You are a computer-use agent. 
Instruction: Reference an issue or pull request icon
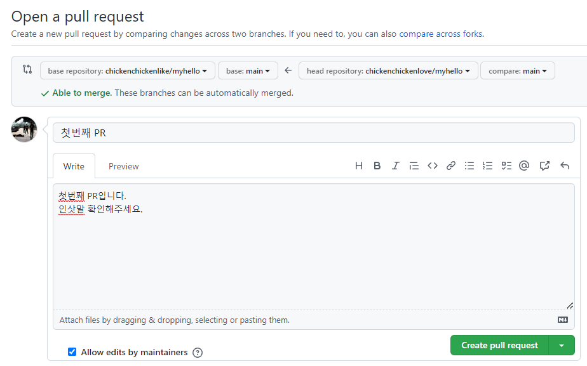click(x=544, y=166)
